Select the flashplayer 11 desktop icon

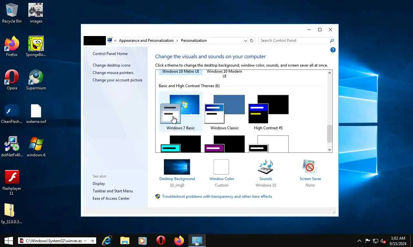point(12,182)
